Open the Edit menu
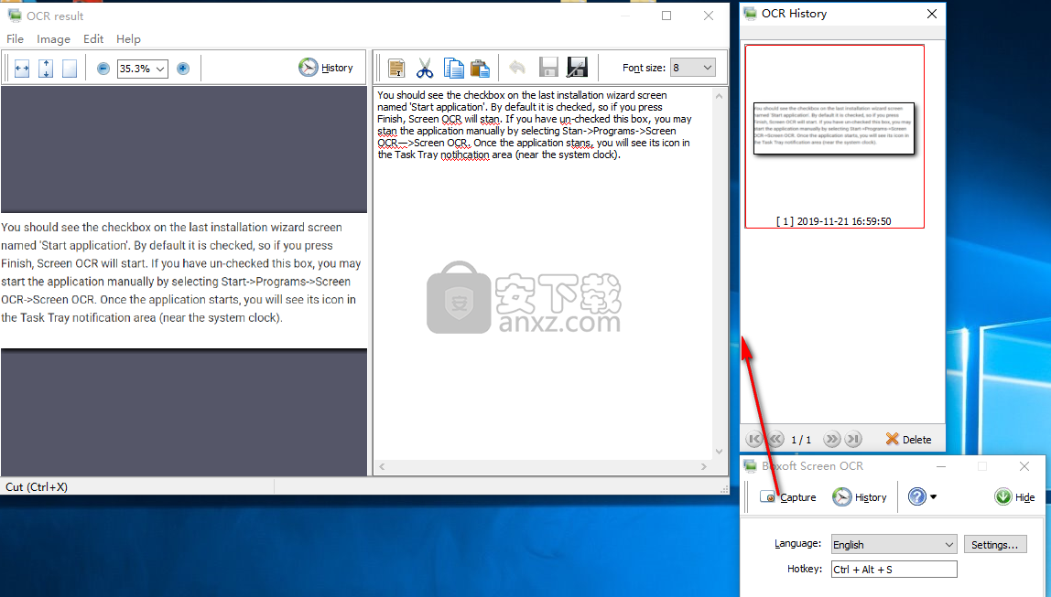Image resolution: width=1051 pixels, height=597 pixels. pyautogui.click(x=93, y=38)
